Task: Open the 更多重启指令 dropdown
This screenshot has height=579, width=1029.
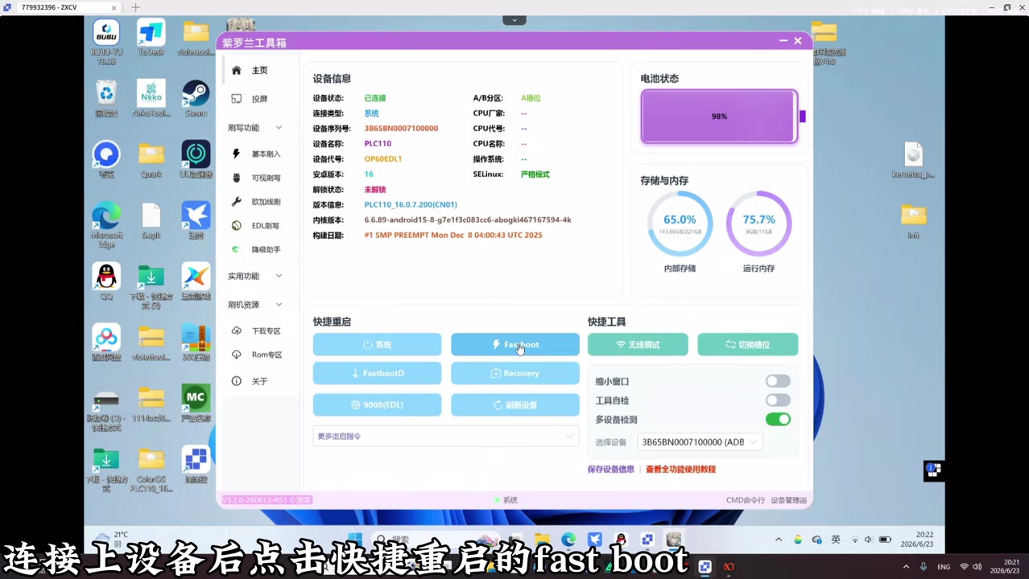Action: click(x=446, y=436)
